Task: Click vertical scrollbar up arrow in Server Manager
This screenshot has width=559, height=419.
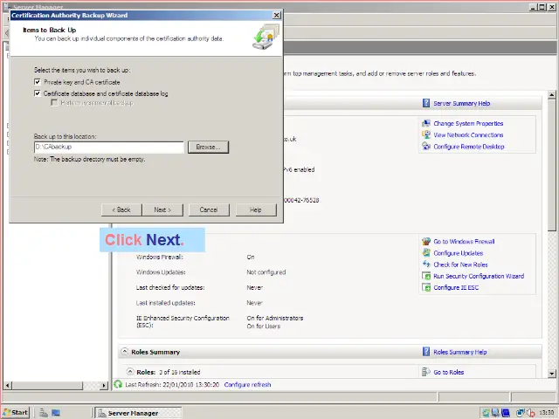Action: coord(551,95)
